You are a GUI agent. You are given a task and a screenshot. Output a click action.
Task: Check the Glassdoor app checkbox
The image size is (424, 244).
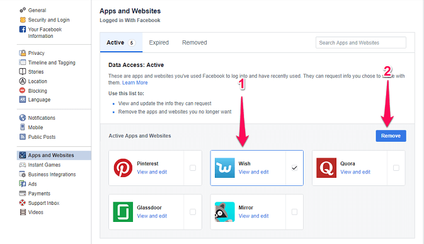click(193, 212)
